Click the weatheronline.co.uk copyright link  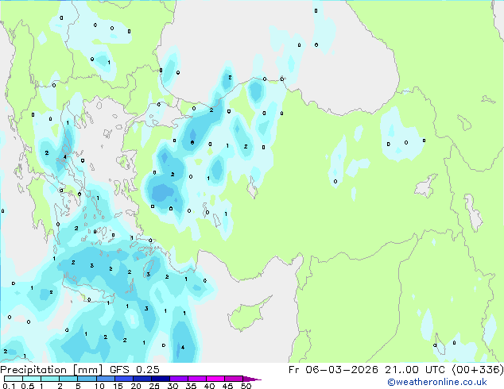436,382
